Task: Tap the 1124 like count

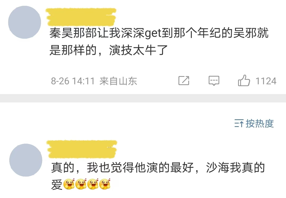Action: pos(266,81)
